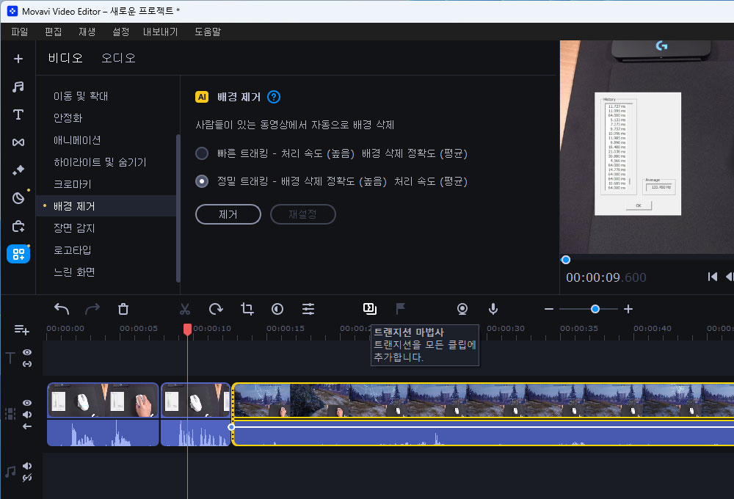The height and width of the screenshot is (499, 734).
Task: Add a marker with the flag icon
Action: [400, 309]
